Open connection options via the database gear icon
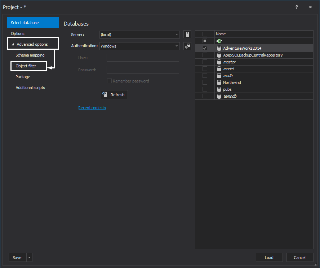320x268 pixels. [x=187, y=46]
